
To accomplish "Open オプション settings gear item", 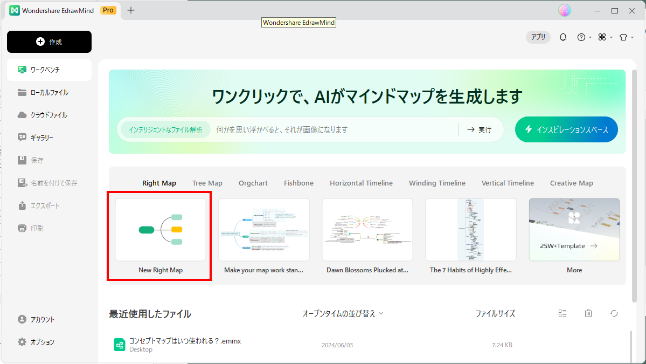I will [x=50, y=342].
